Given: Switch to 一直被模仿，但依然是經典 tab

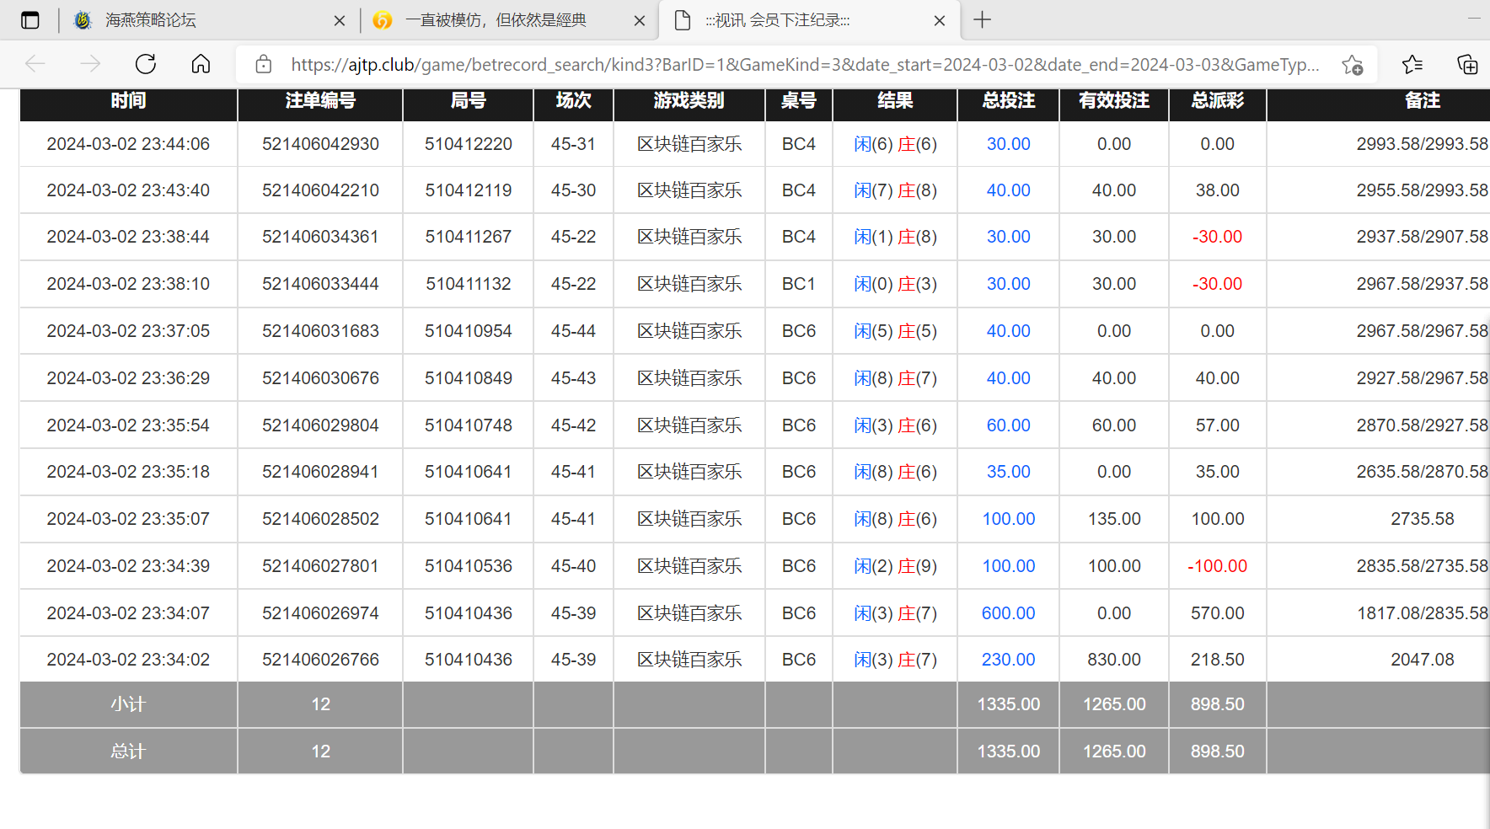Looking at the screenshot, I should [x=510, y=20].
